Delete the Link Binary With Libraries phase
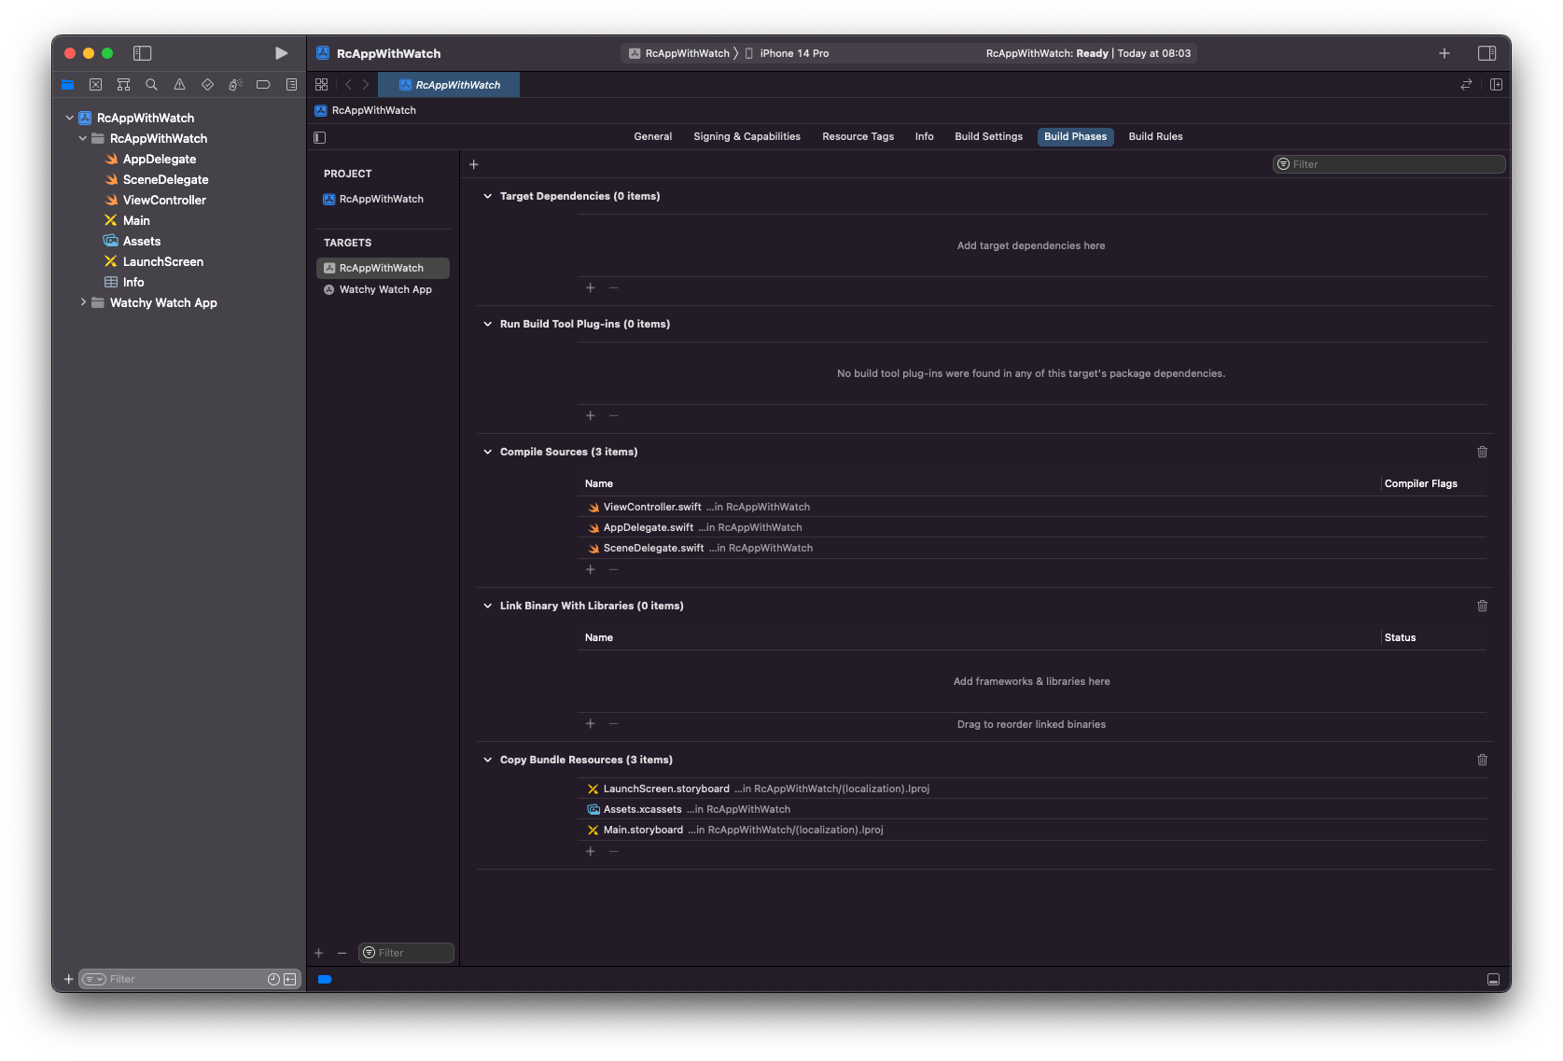This screenshot has height=1061, width=1563. [x=1482, y=606]
